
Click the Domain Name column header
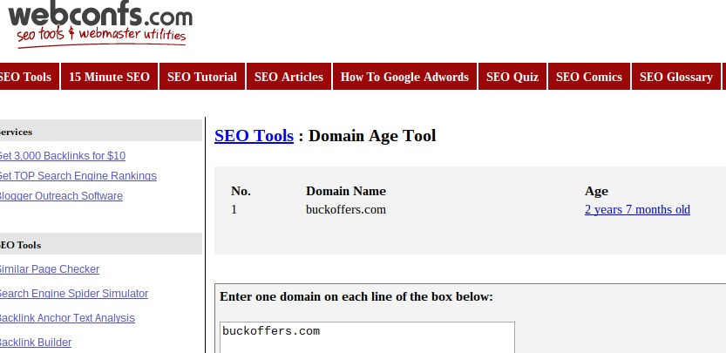tap(346, 191)
